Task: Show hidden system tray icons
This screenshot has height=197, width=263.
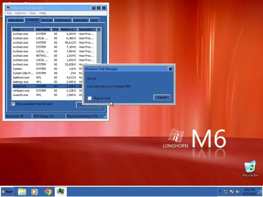Action: click(220, 191)
